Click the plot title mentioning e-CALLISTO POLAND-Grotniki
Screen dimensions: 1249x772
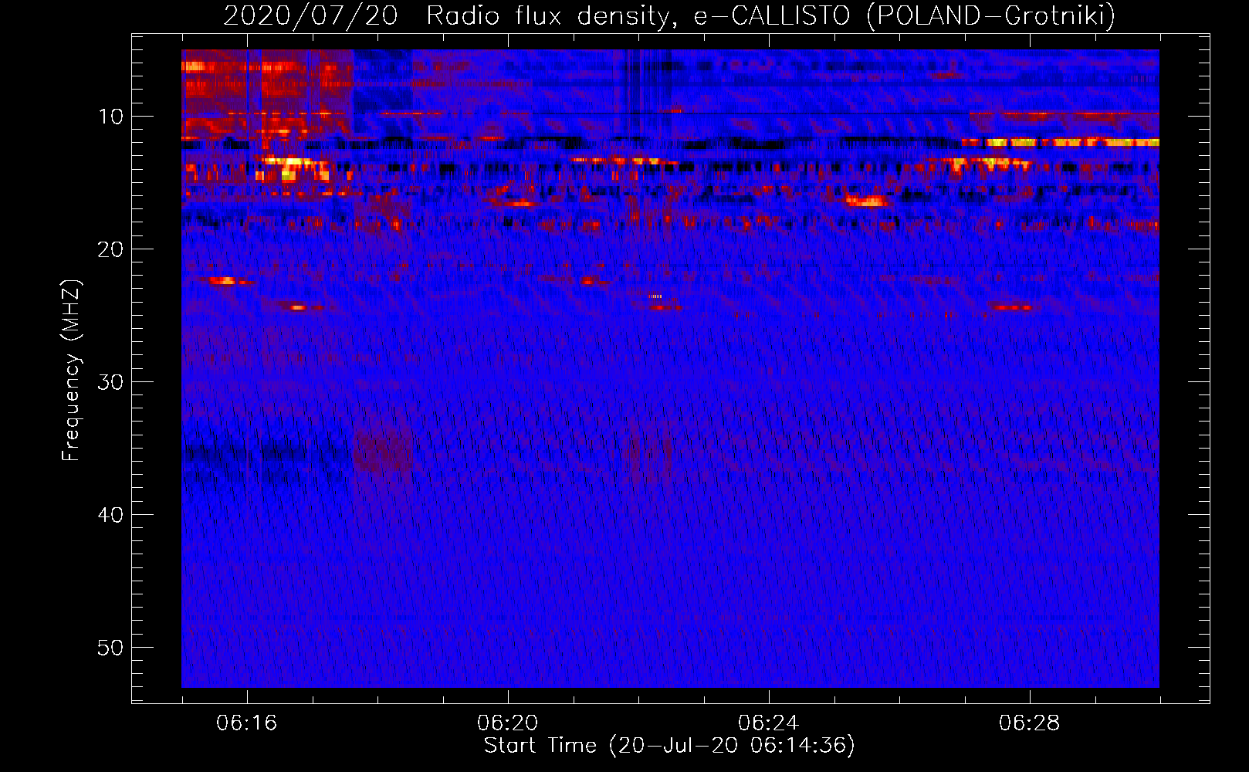pyautogui.click(x=669, y=15)
